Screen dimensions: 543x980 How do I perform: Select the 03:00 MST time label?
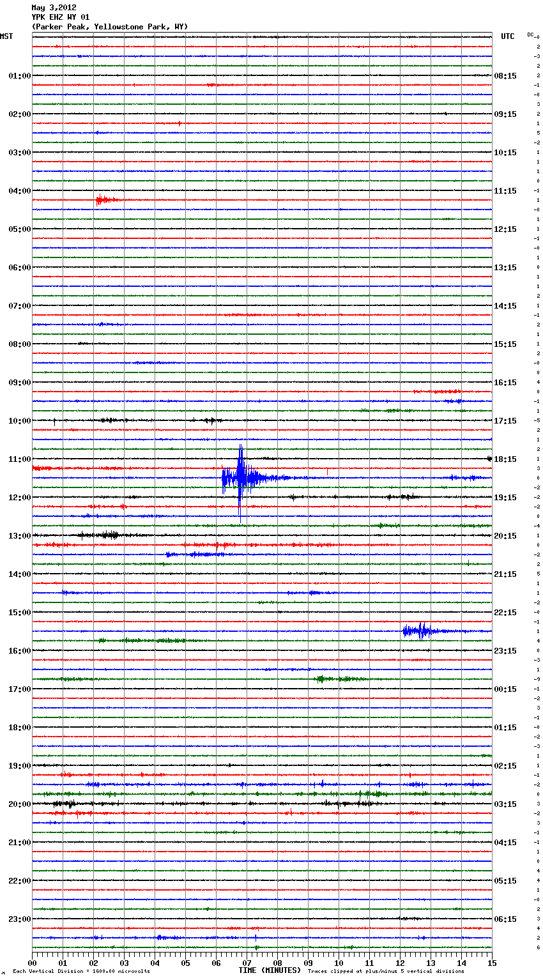[x=20, y=152]
